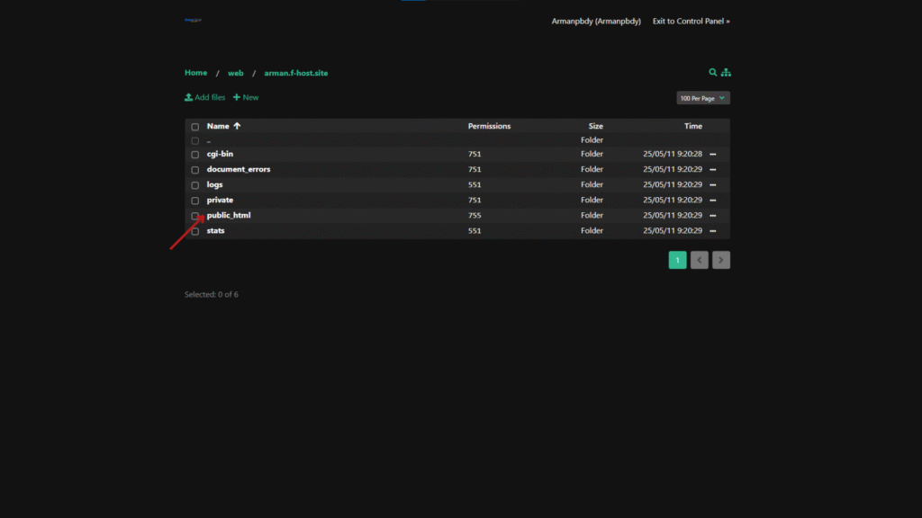Click the directory tree sitemap icon
The width and height of the screenshot is (922, 518).
pyautogui.click(x=726, y=73)
